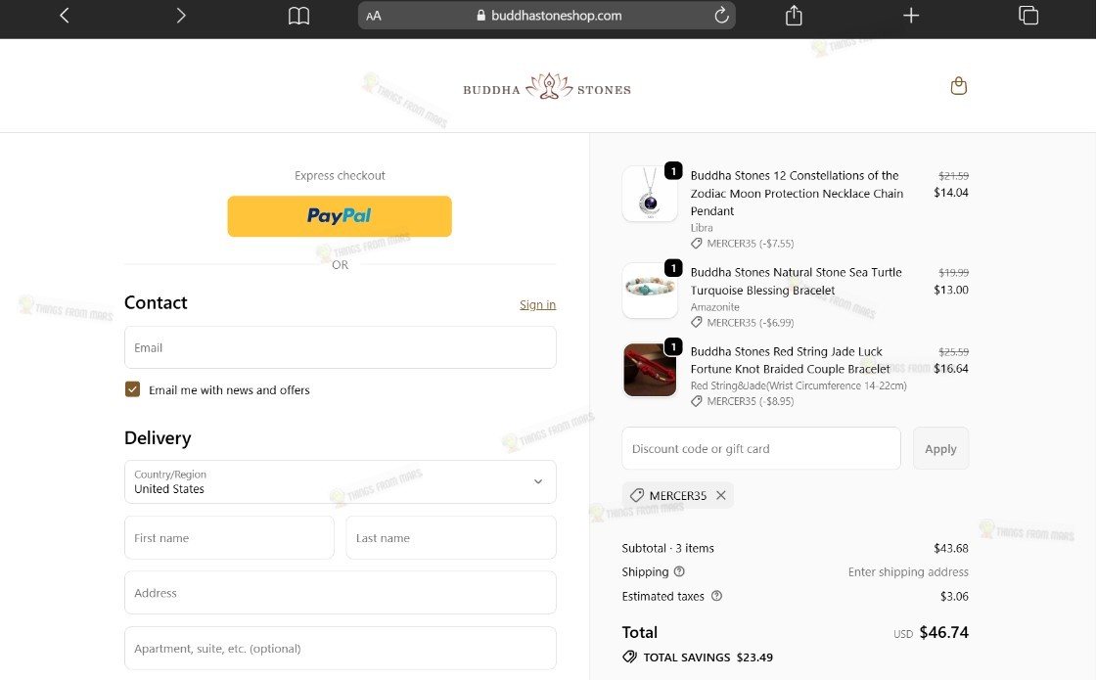Tap the AA reader text-size button

pos(374,16)
